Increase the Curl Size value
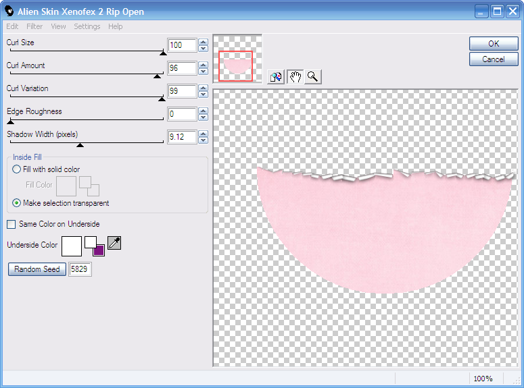This screenshot has height=388, width=524. (x=203, y=42)
